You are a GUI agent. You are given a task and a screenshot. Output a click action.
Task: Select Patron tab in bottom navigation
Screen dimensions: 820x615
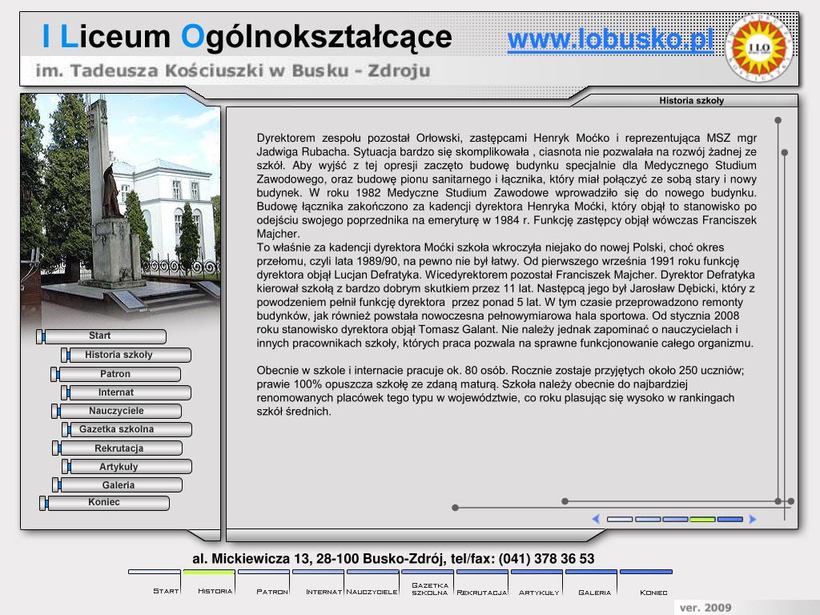tap(263, 582)
